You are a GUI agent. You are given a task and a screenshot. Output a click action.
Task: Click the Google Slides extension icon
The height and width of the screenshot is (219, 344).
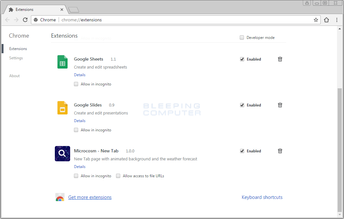point(62,108)
